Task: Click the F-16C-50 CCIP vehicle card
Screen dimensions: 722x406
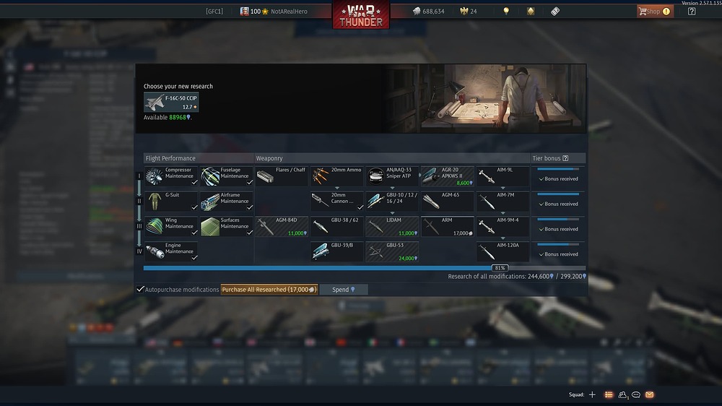Action: point(171,103)
